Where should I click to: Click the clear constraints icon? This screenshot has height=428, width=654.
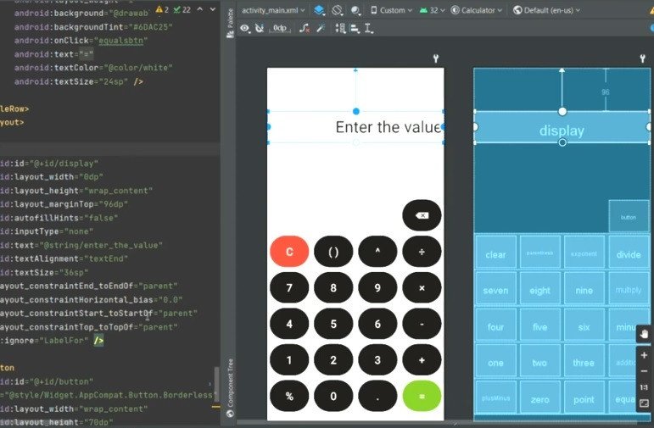point(303,28)
